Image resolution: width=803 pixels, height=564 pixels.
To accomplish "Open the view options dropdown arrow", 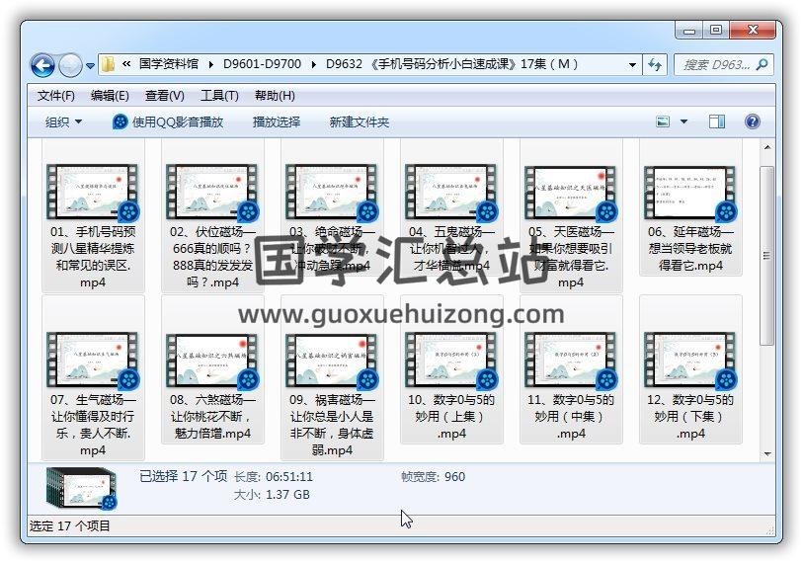I will 684,121.
